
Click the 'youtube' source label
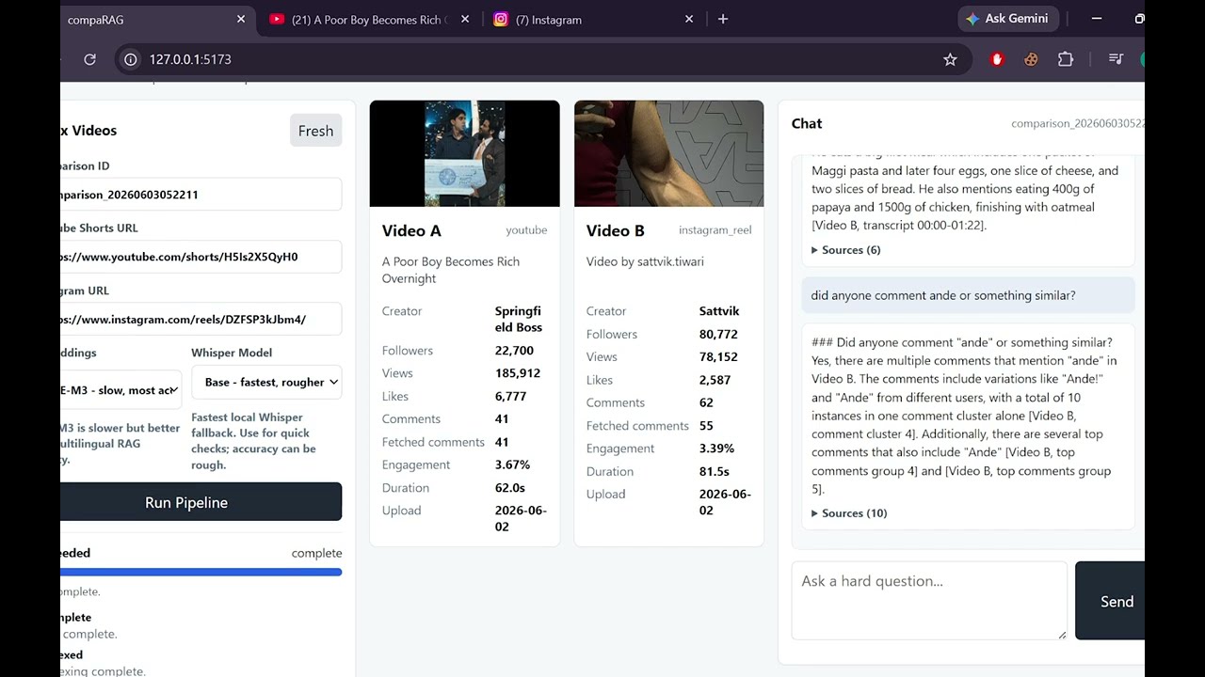click(x=526, y=230)
